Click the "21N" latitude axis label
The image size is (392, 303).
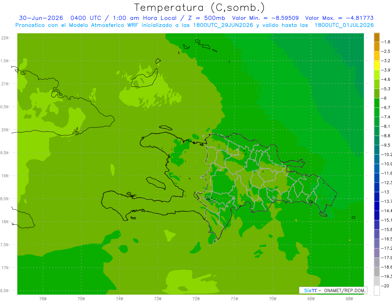pos(5,84)
